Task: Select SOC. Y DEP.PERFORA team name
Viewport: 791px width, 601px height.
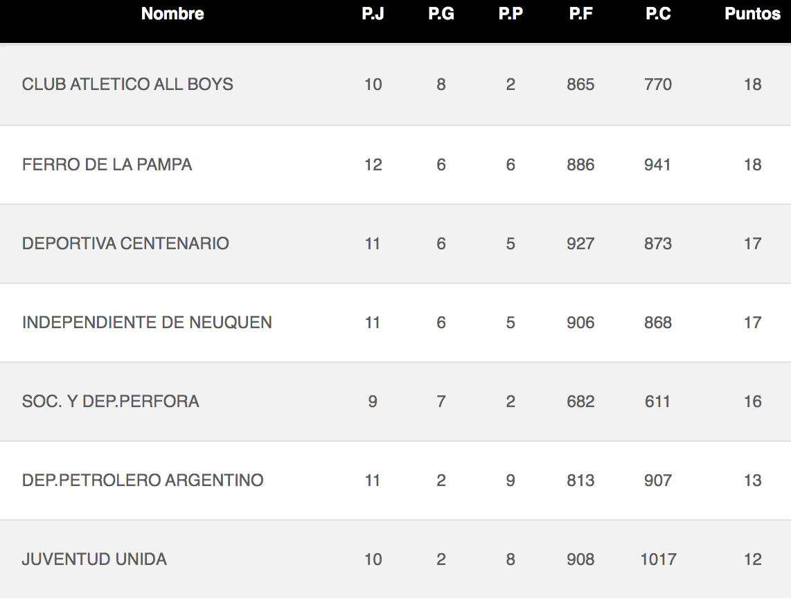Action: tap(111, 402)
